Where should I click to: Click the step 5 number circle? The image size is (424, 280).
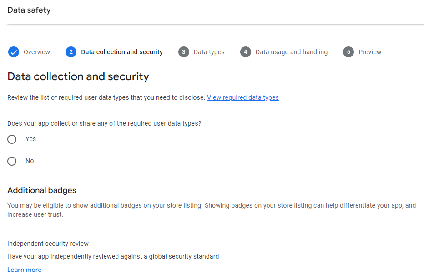[x=348, y=52]
